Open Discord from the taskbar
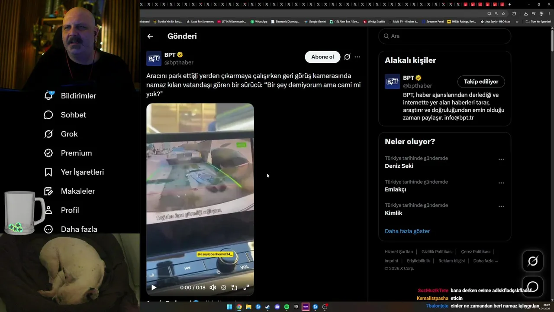554x312 pixels. pos(277,307)
